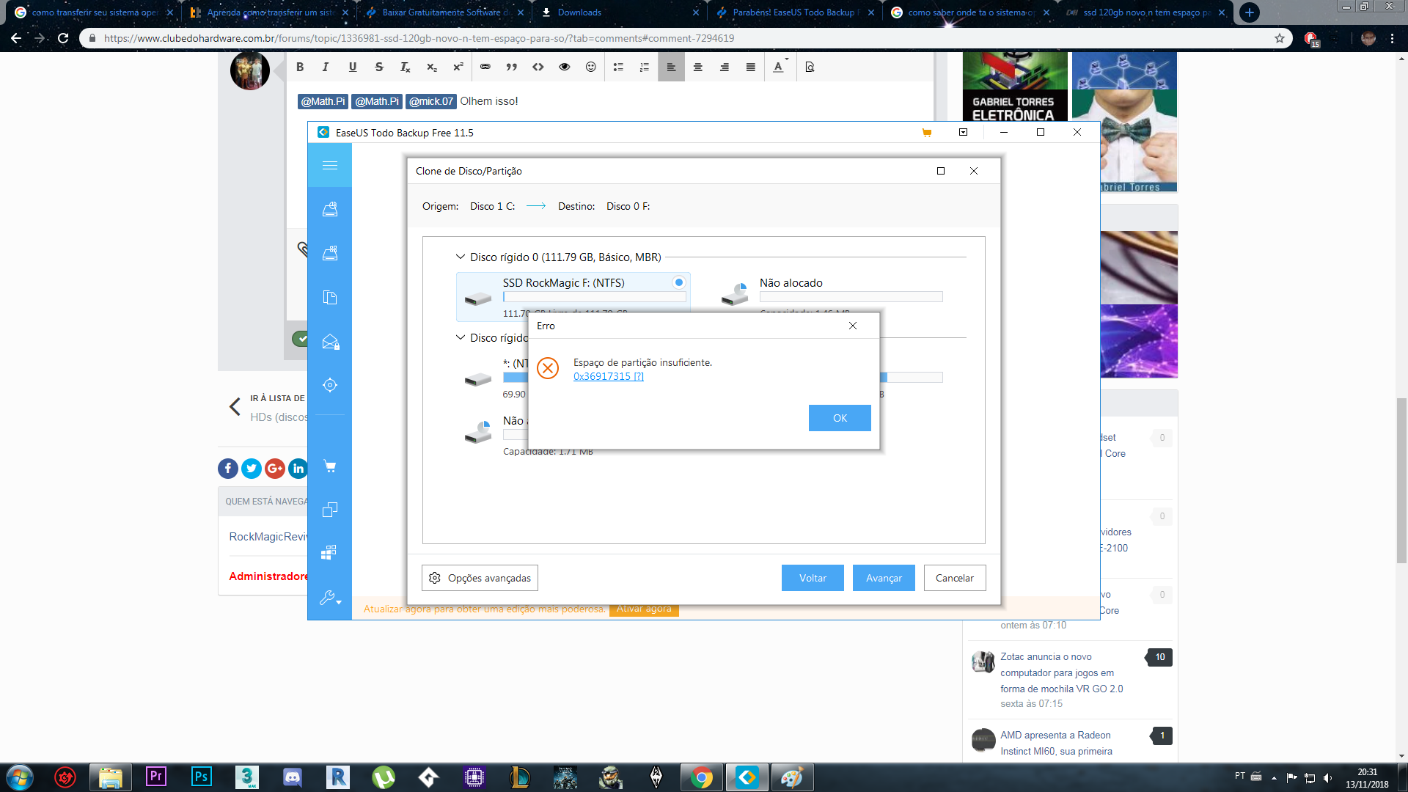Click sidebar shopping cart icon in EaseUS
This screenshot has height=792, width=1408.
tap(330, 466)
